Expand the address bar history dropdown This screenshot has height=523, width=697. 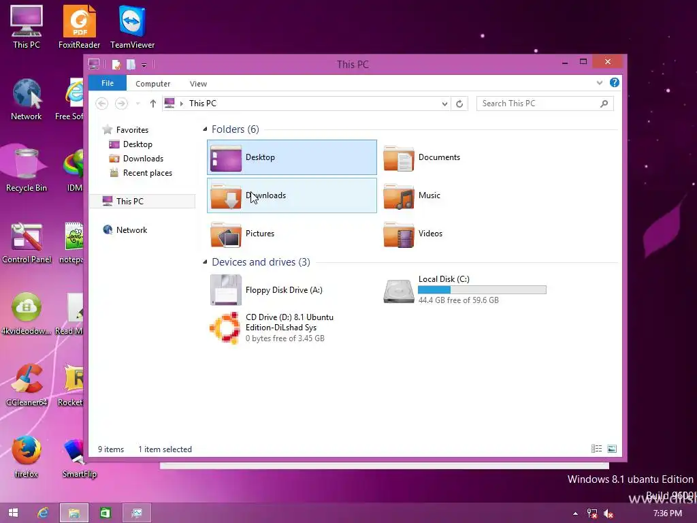pos(444,104)
